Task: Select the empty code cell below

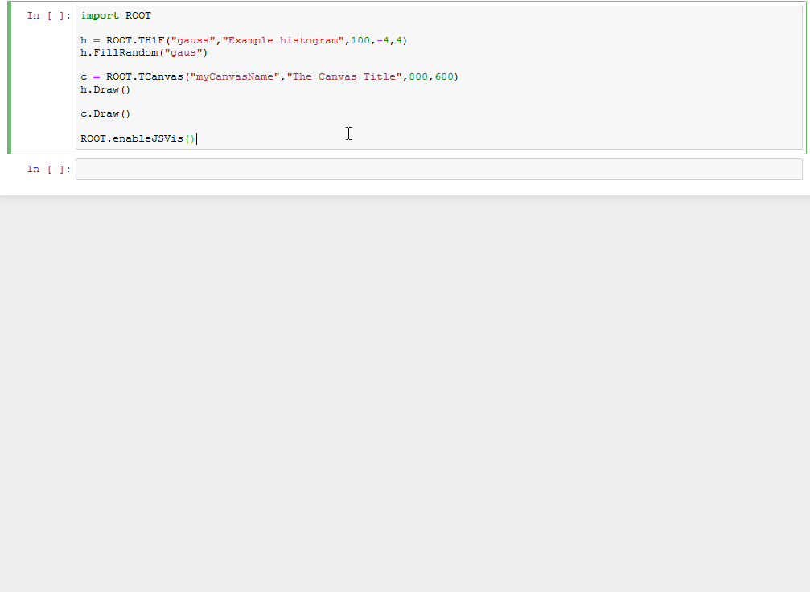Action: pyautogui.click(x=438, y=169)
